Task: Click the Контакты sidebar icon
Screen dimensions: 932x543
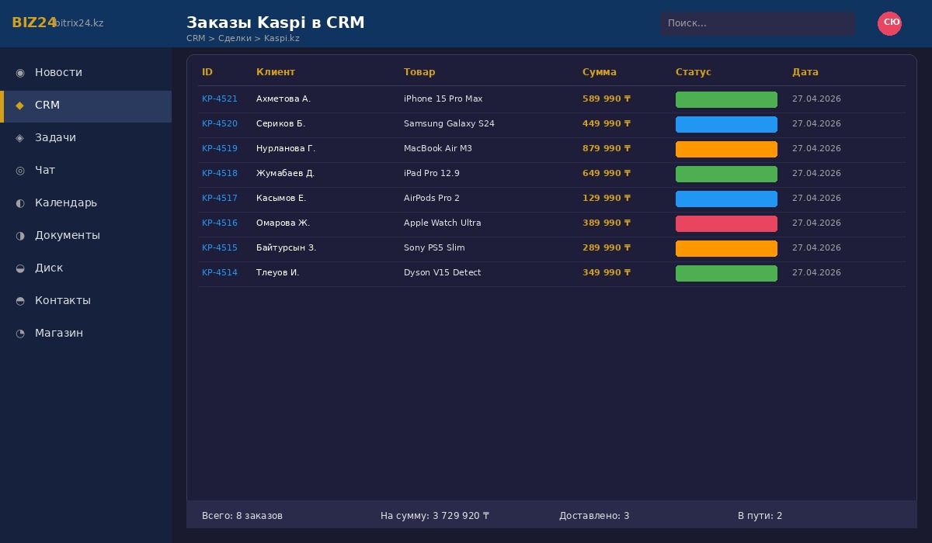Action: coord(20,301)
